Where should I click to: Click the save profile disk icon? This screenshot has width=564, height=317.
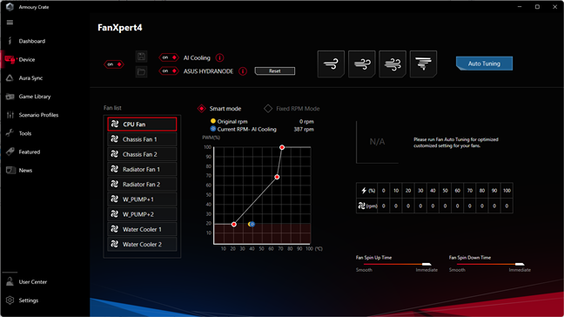[x=141, y=57]
